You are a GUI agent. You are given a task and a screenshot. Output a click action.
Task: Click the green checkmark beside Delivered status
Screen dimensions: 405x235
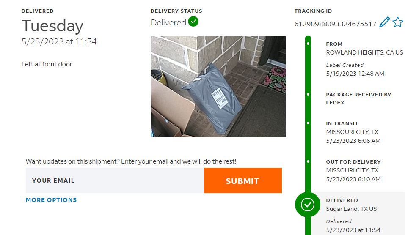pos(193,22)
